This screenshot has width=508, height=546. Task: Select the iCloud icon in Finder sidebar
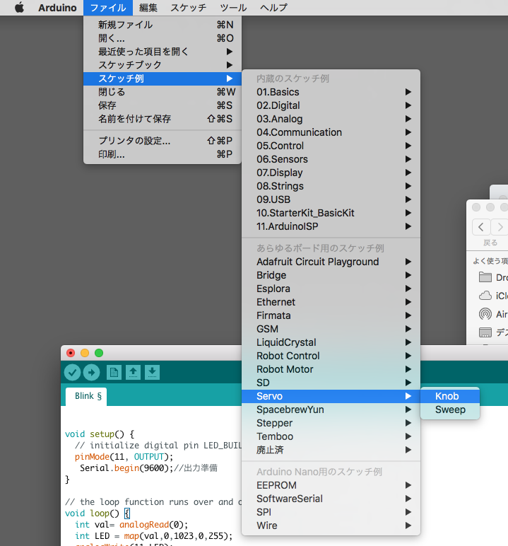tap(485, 296)
